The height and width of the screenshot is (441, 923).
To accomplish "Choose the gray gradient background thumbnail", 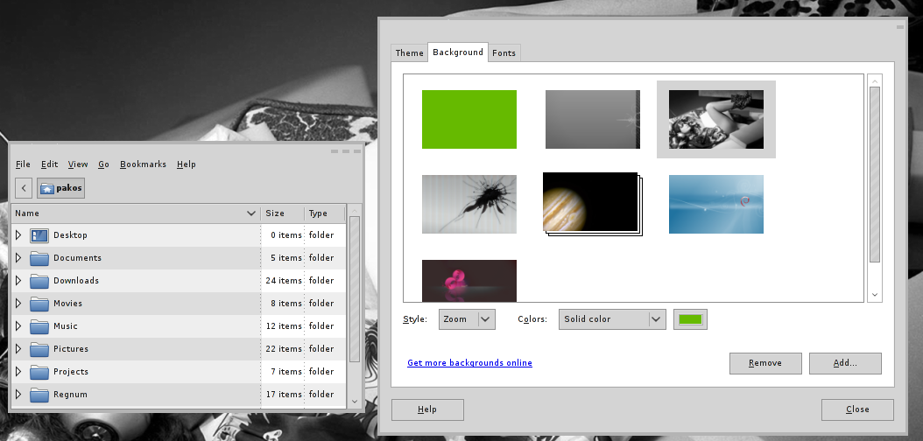I will pos(593,119).
